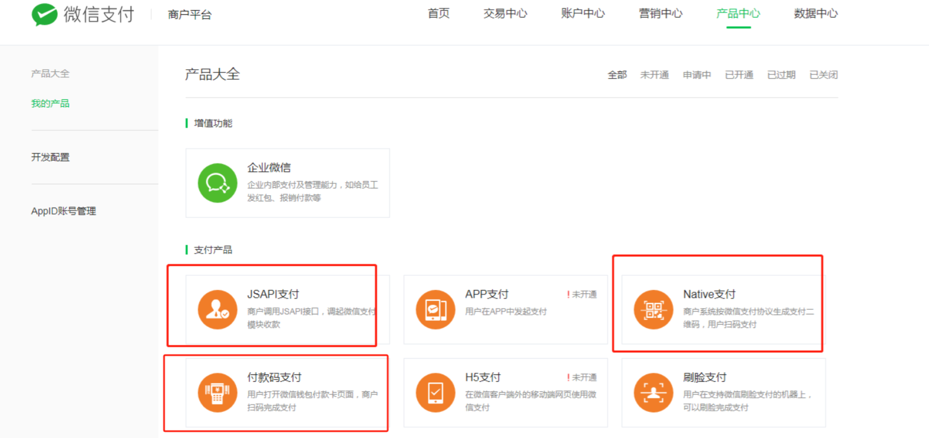
Task: Click the 支付产品 section heading
Action: coord(213,250)
